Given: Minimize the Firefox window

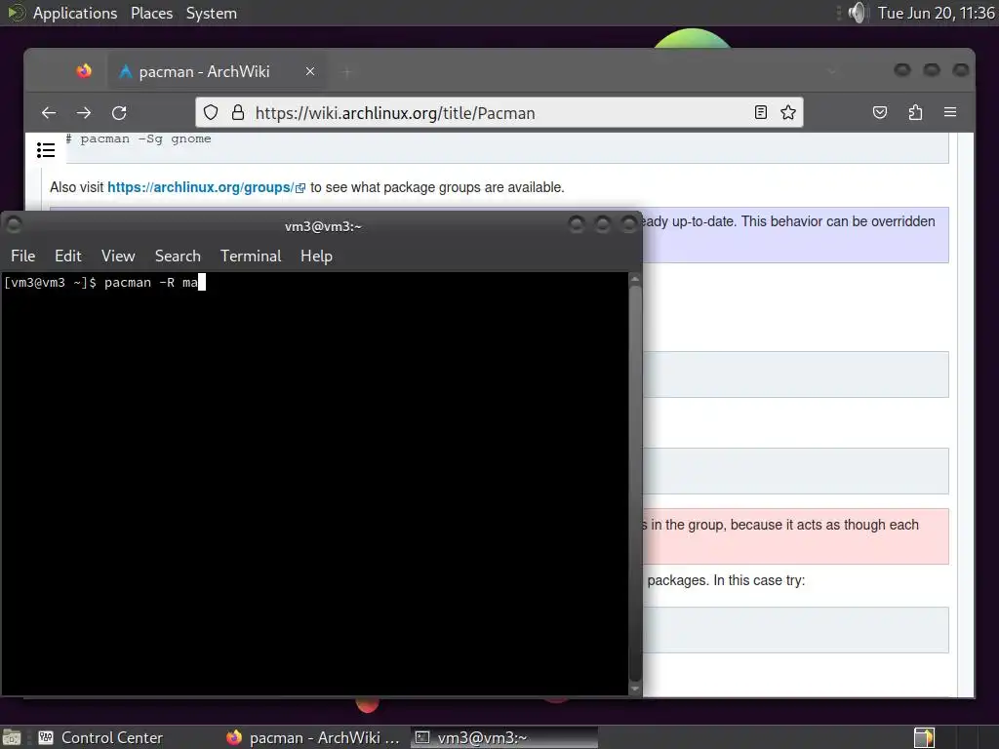Looking at the screenshot, I should tap(902, 69).
